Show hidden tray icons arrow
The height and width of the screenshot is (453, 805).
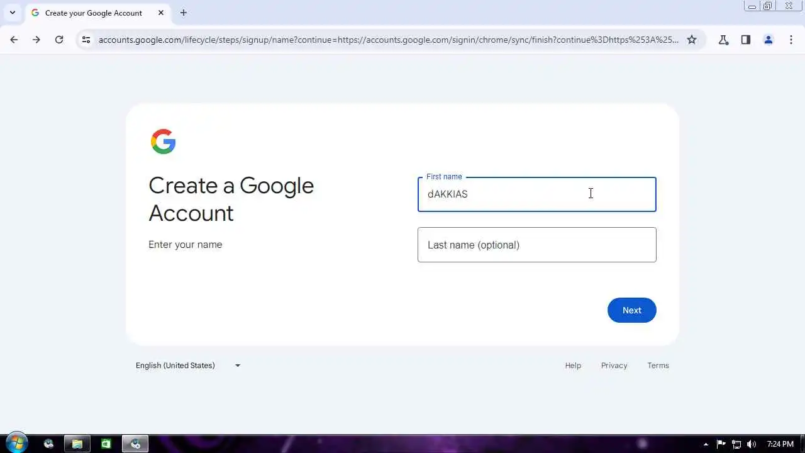click(706, 444)
